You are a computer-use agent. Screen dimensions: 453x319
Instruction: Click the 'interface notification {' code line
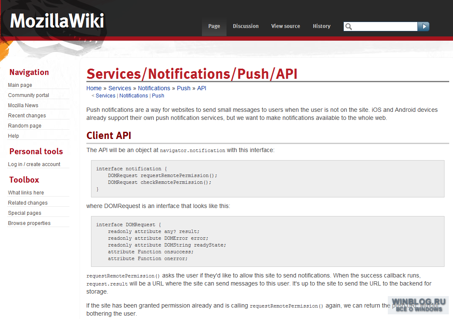click(131, 169)
